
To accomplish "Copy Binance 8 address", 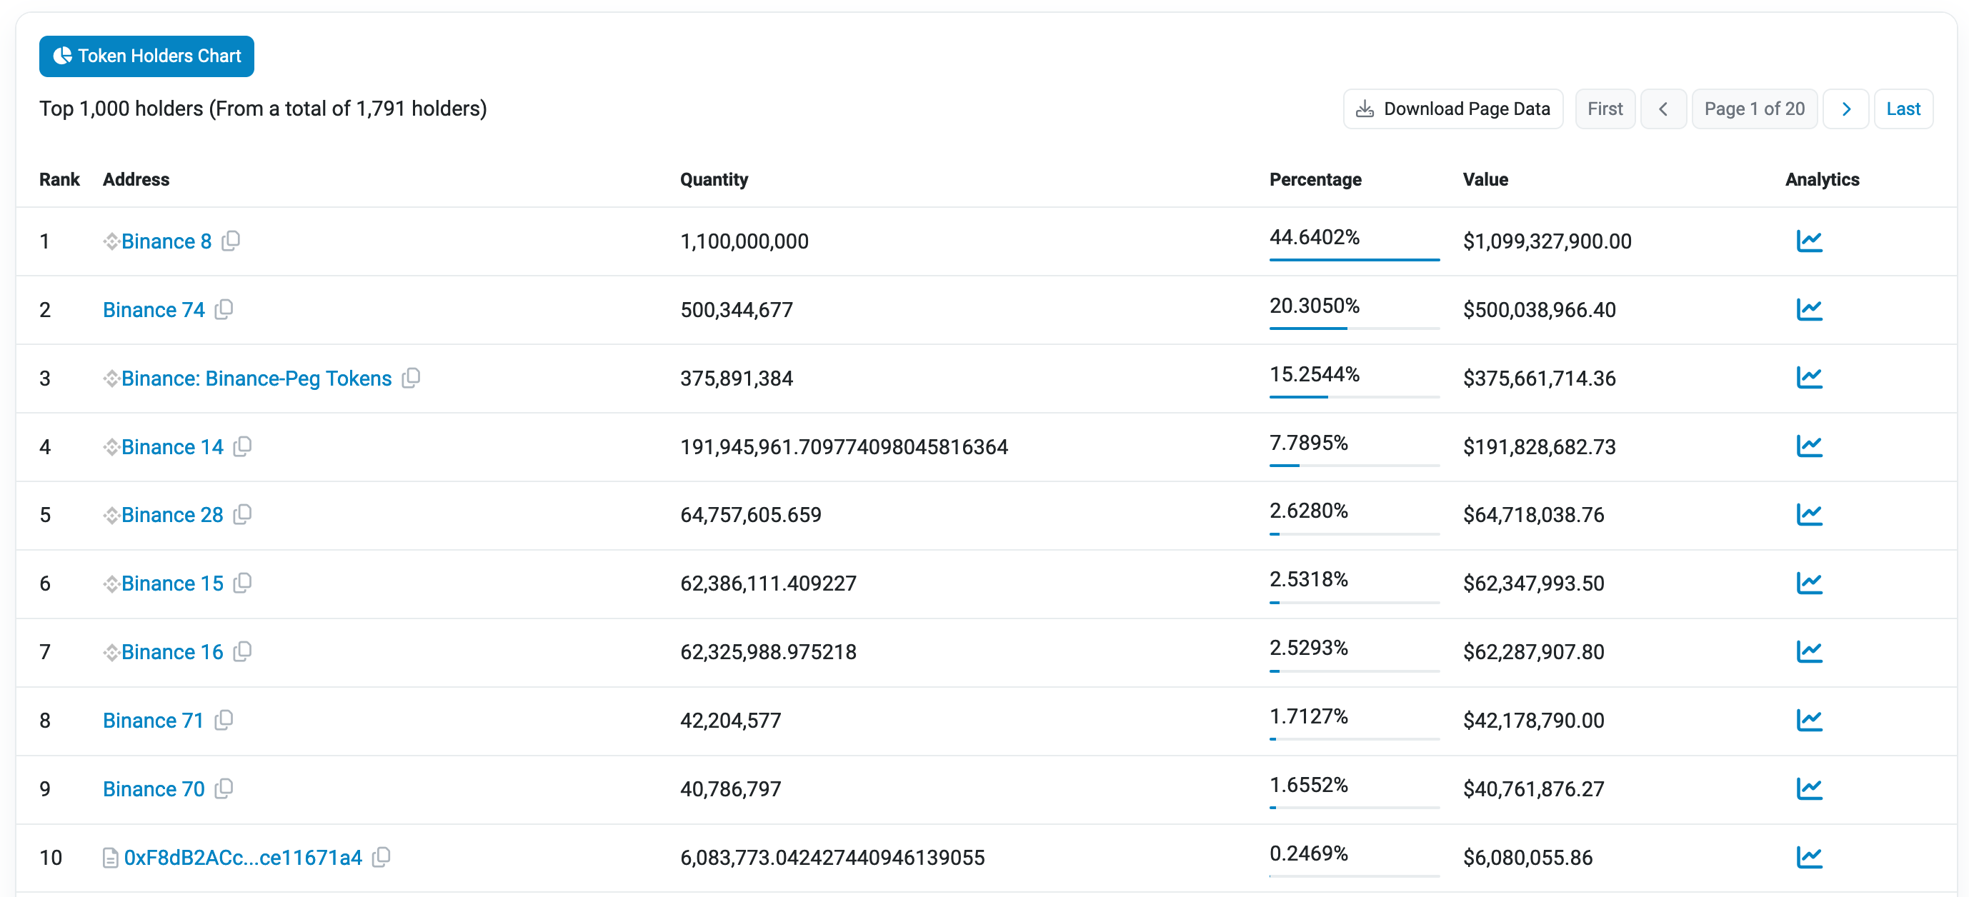I will [231, 241].
